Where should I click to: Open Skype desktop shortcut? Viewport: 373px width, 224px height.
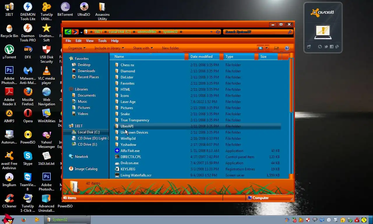[28, 159]
